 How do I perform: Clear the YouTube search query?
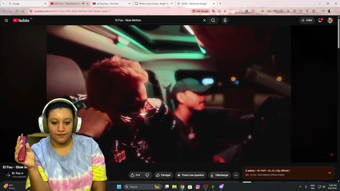click(205, 20)
